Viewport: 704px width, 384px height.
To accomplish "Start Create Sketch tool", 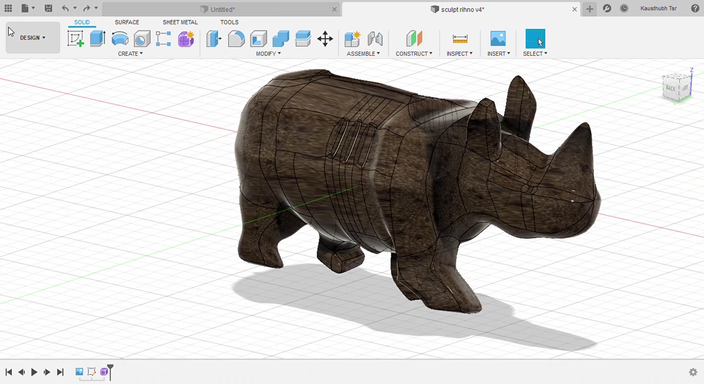I will (x=76, y=39).
